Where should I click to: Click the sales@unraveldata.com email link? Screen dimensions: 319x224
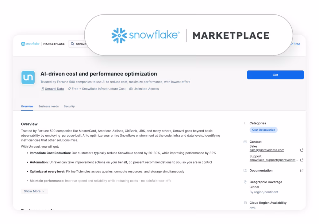(x=267, y=150)
